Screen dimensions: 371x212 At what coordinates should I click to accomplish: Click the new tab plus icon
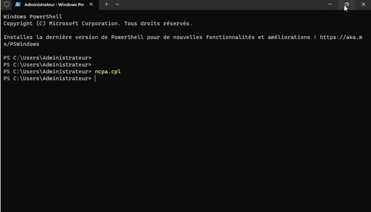(x=106, y=4)
